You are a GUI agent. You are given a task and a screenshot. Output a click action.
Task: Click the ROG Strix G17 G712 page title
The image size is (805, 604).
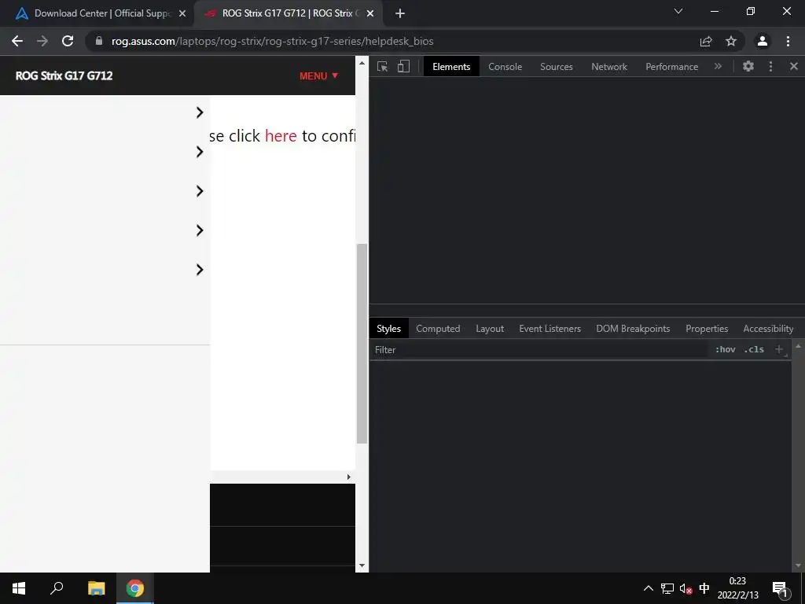pos(64,76)
